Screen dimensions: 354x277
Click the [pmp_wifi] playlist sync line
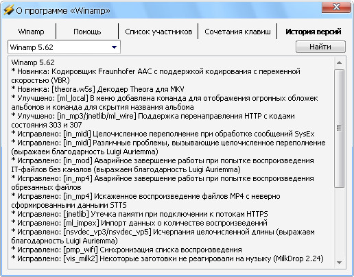[x=126, y=250]
